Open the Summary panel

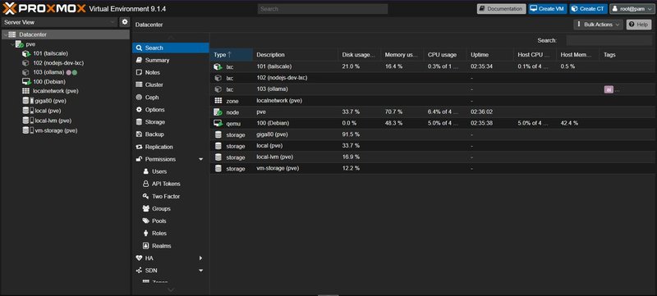pos(171,60)
